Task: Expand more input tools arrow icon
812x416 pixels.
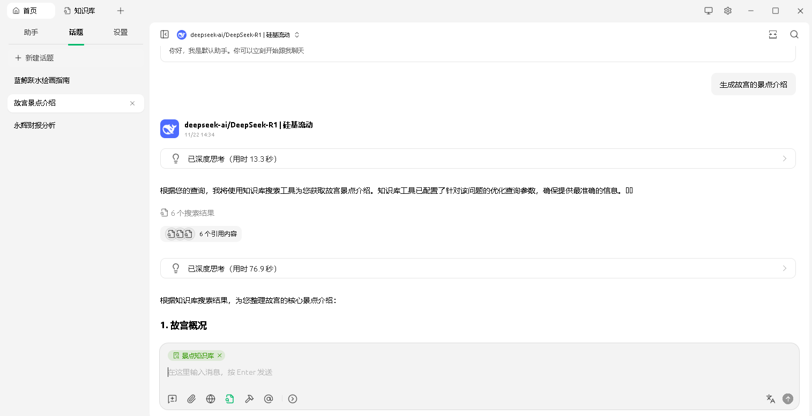Action: pos(293,399)
